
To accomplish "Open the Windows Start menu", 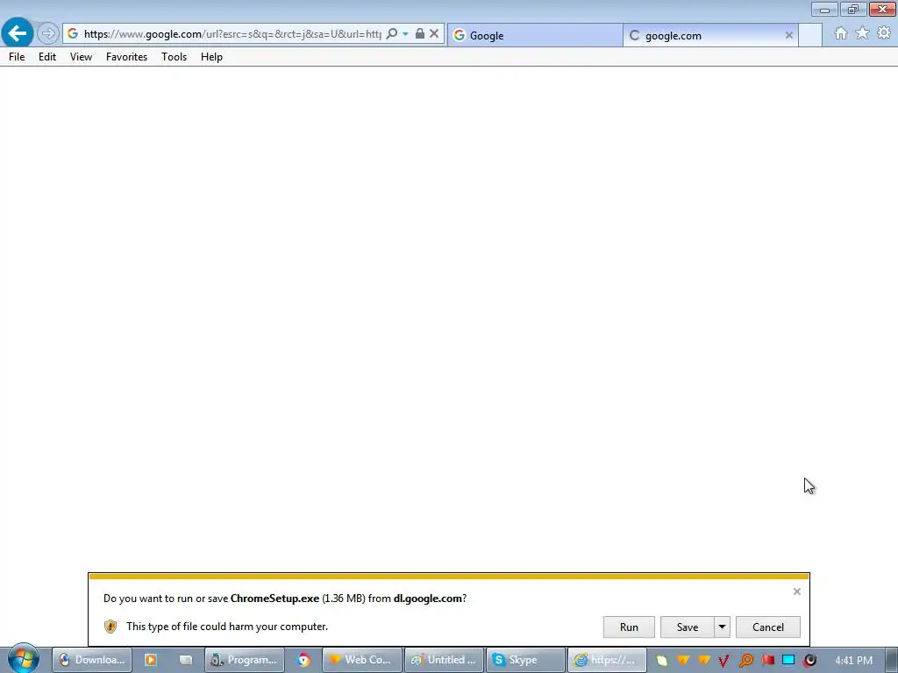I will click(x=24, y=659).
